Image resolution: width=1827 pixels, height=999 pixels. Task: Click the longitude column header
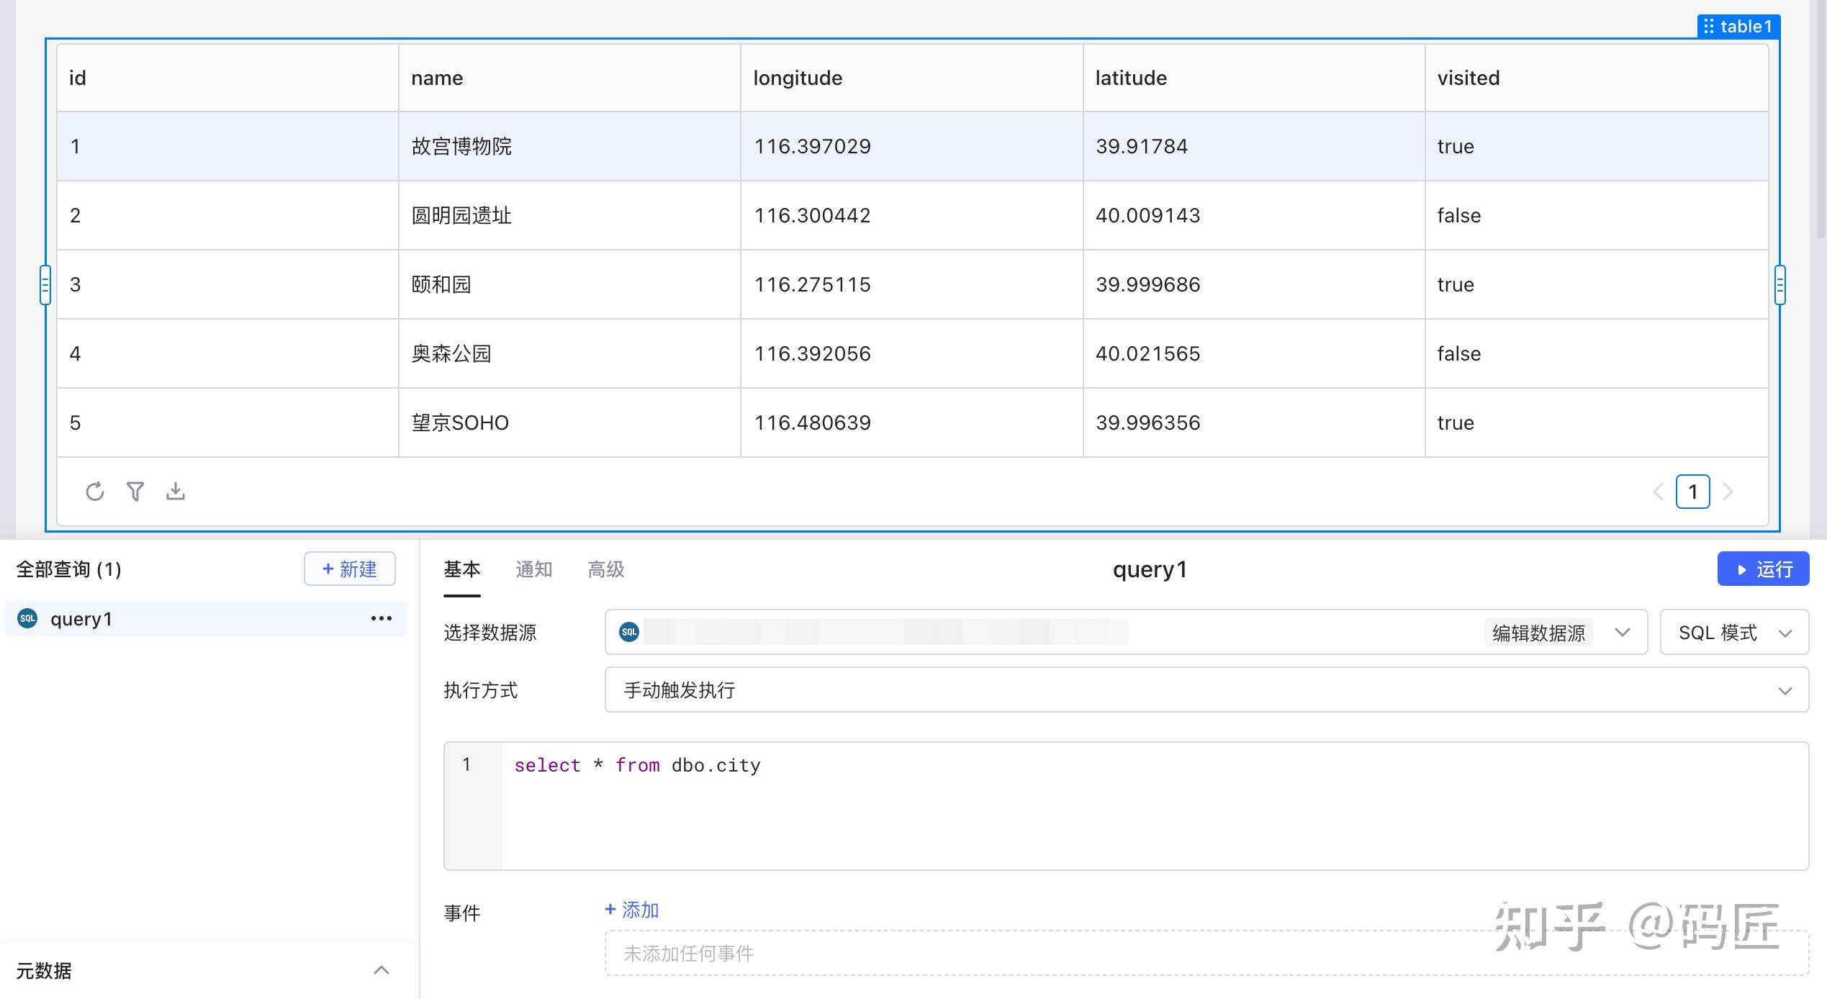coord(912,78)
